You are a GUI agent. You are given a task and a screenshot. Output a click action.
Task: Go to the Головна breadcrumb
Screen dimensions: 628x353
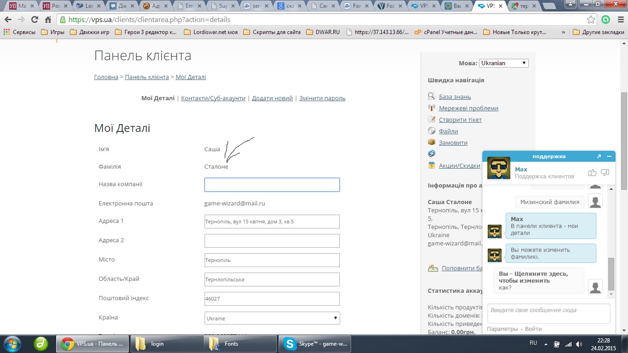106,77
